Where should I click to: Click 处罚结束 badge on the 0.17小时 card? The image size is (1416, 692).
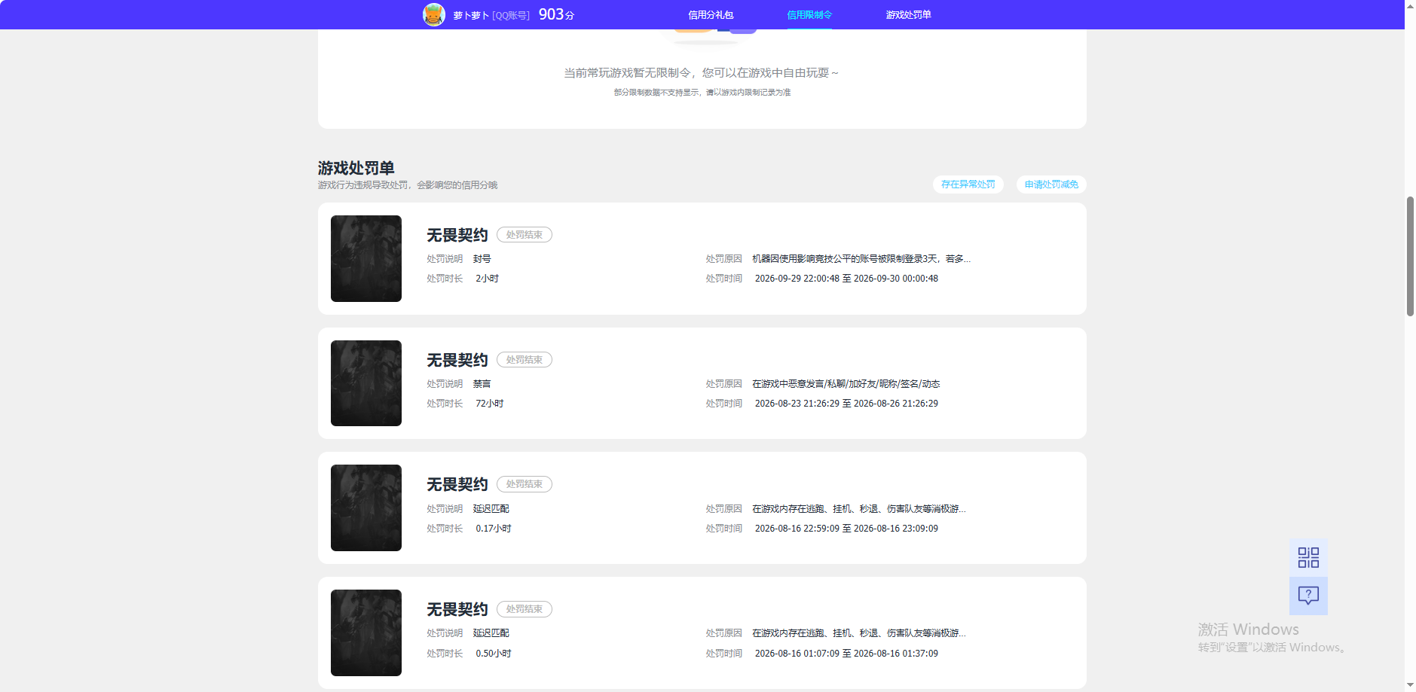(x=525, y=484)
